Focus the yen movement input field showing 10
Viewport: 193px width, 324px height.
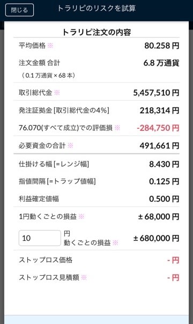(x=40, y=238)
